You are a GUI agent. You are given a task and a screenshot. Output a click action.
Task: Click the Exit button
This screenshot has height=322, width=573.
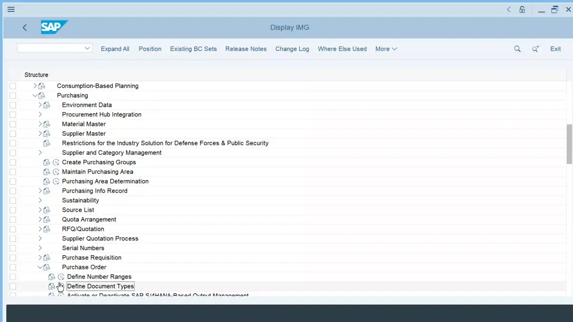[555, 49]
